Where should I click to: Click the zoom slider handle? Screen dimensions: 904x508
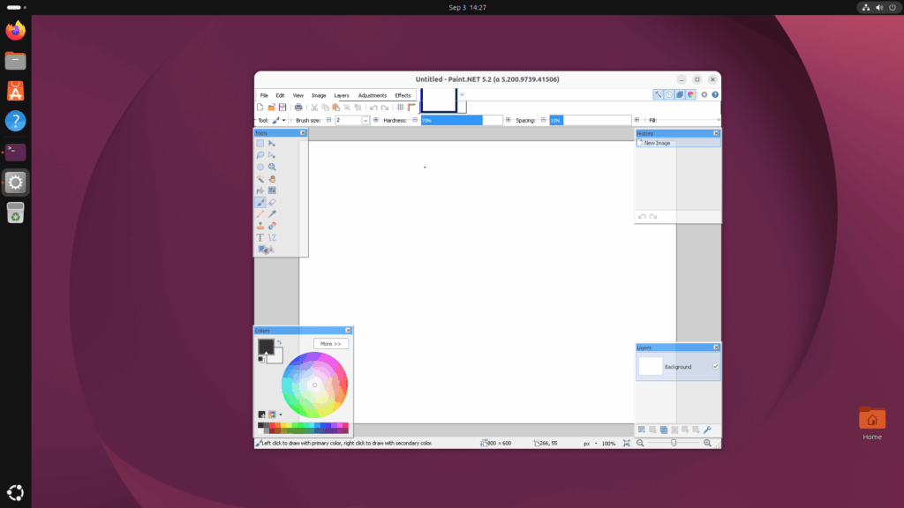pos(674,444)
